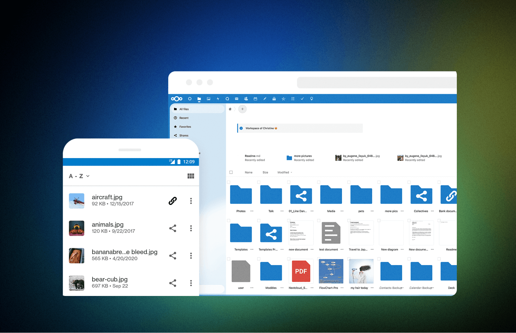The image size is (516, 333).
Task: Click the plus New button
Action: [242, 109]
